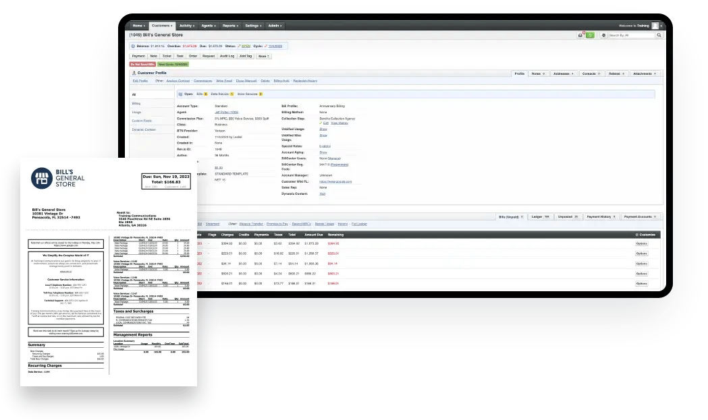Click Options for the $94.14 bill
The width and height of the screenshot is (708, 420).
(642, 264)
